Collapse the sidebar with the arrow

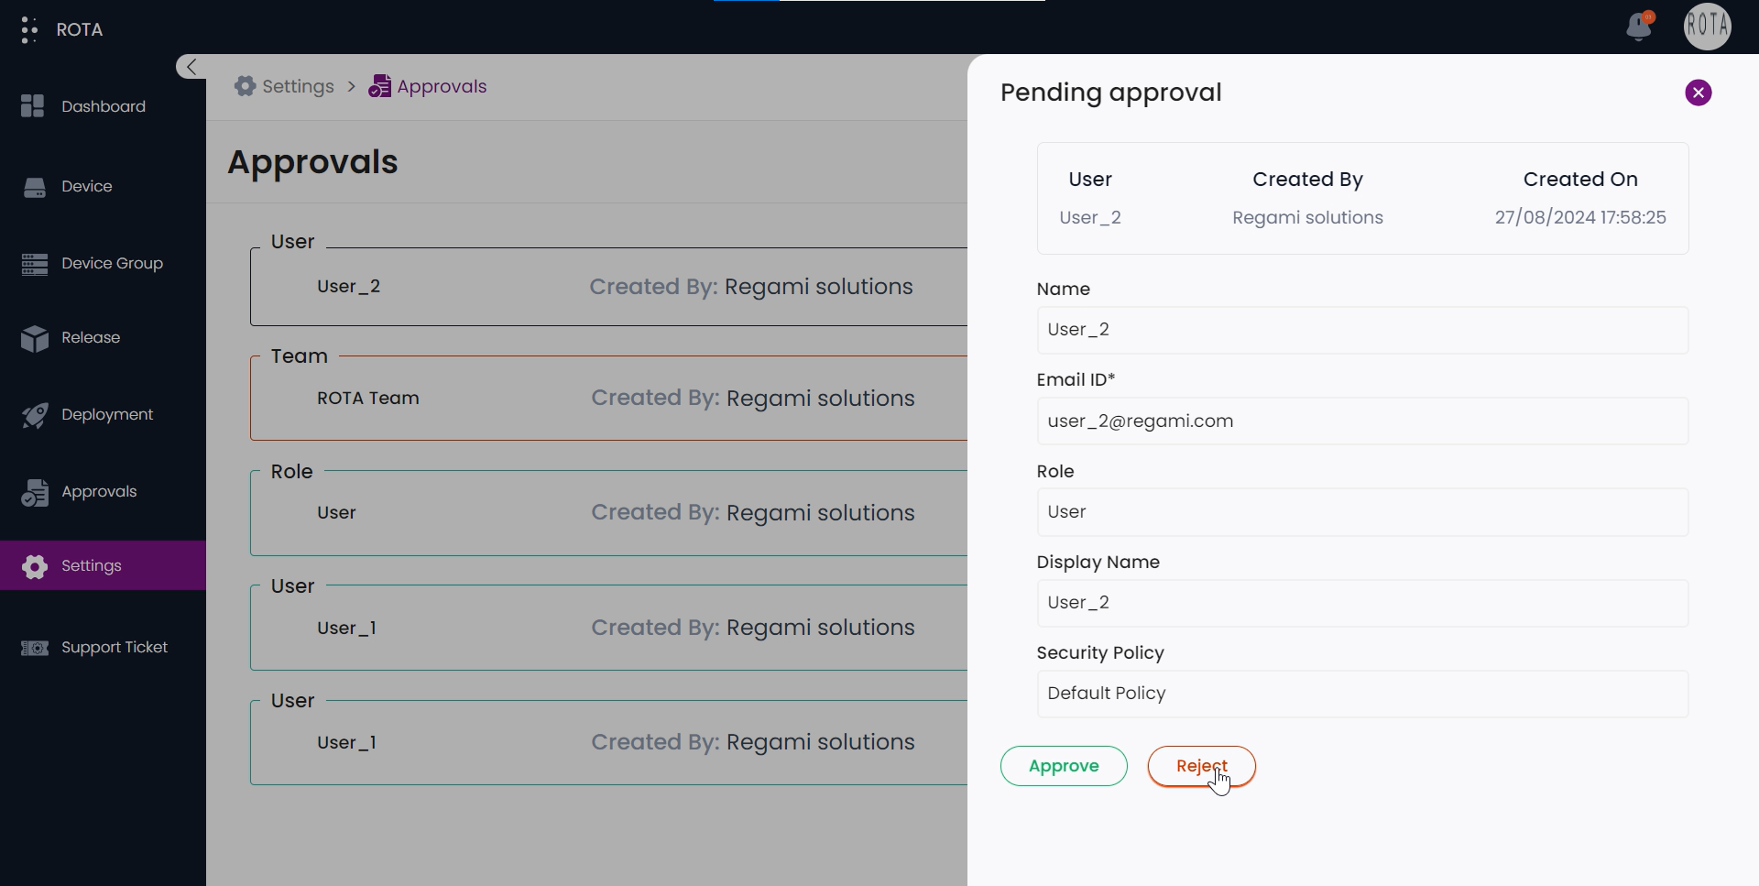191,67
